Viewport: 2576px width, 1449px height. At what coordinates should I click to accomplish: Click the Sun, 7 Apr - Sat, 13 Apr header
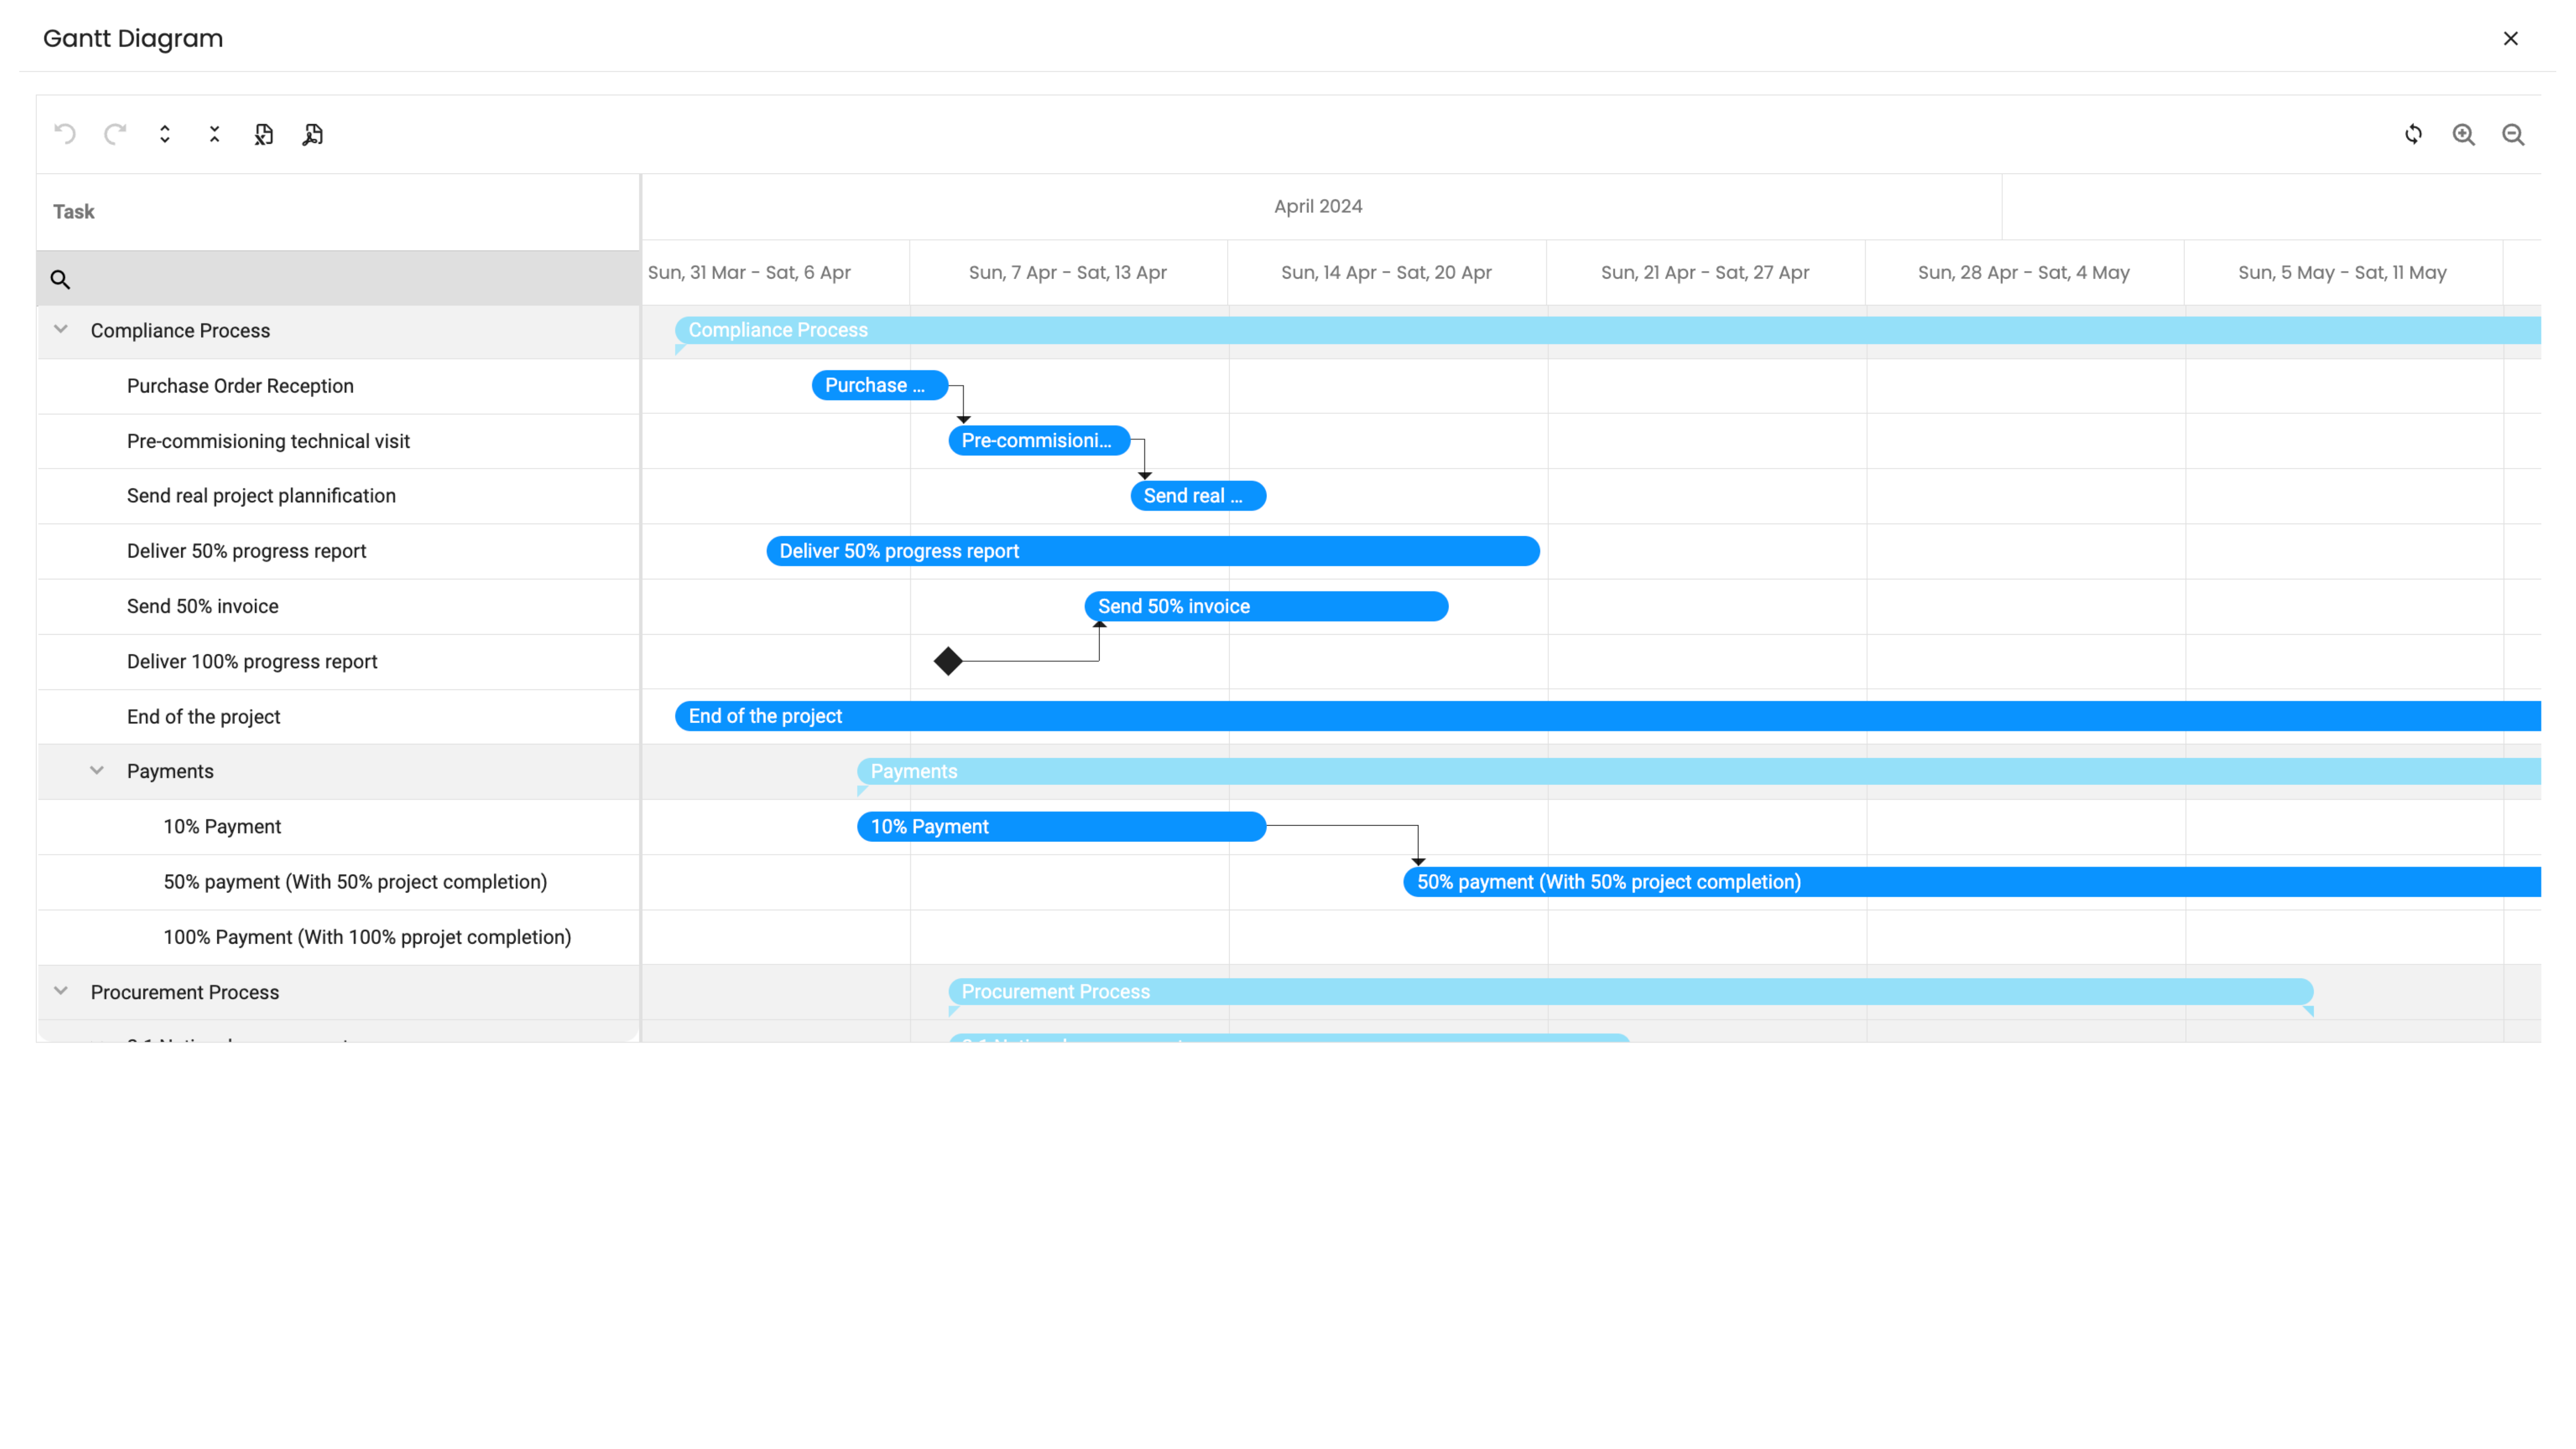(1068, 272)
